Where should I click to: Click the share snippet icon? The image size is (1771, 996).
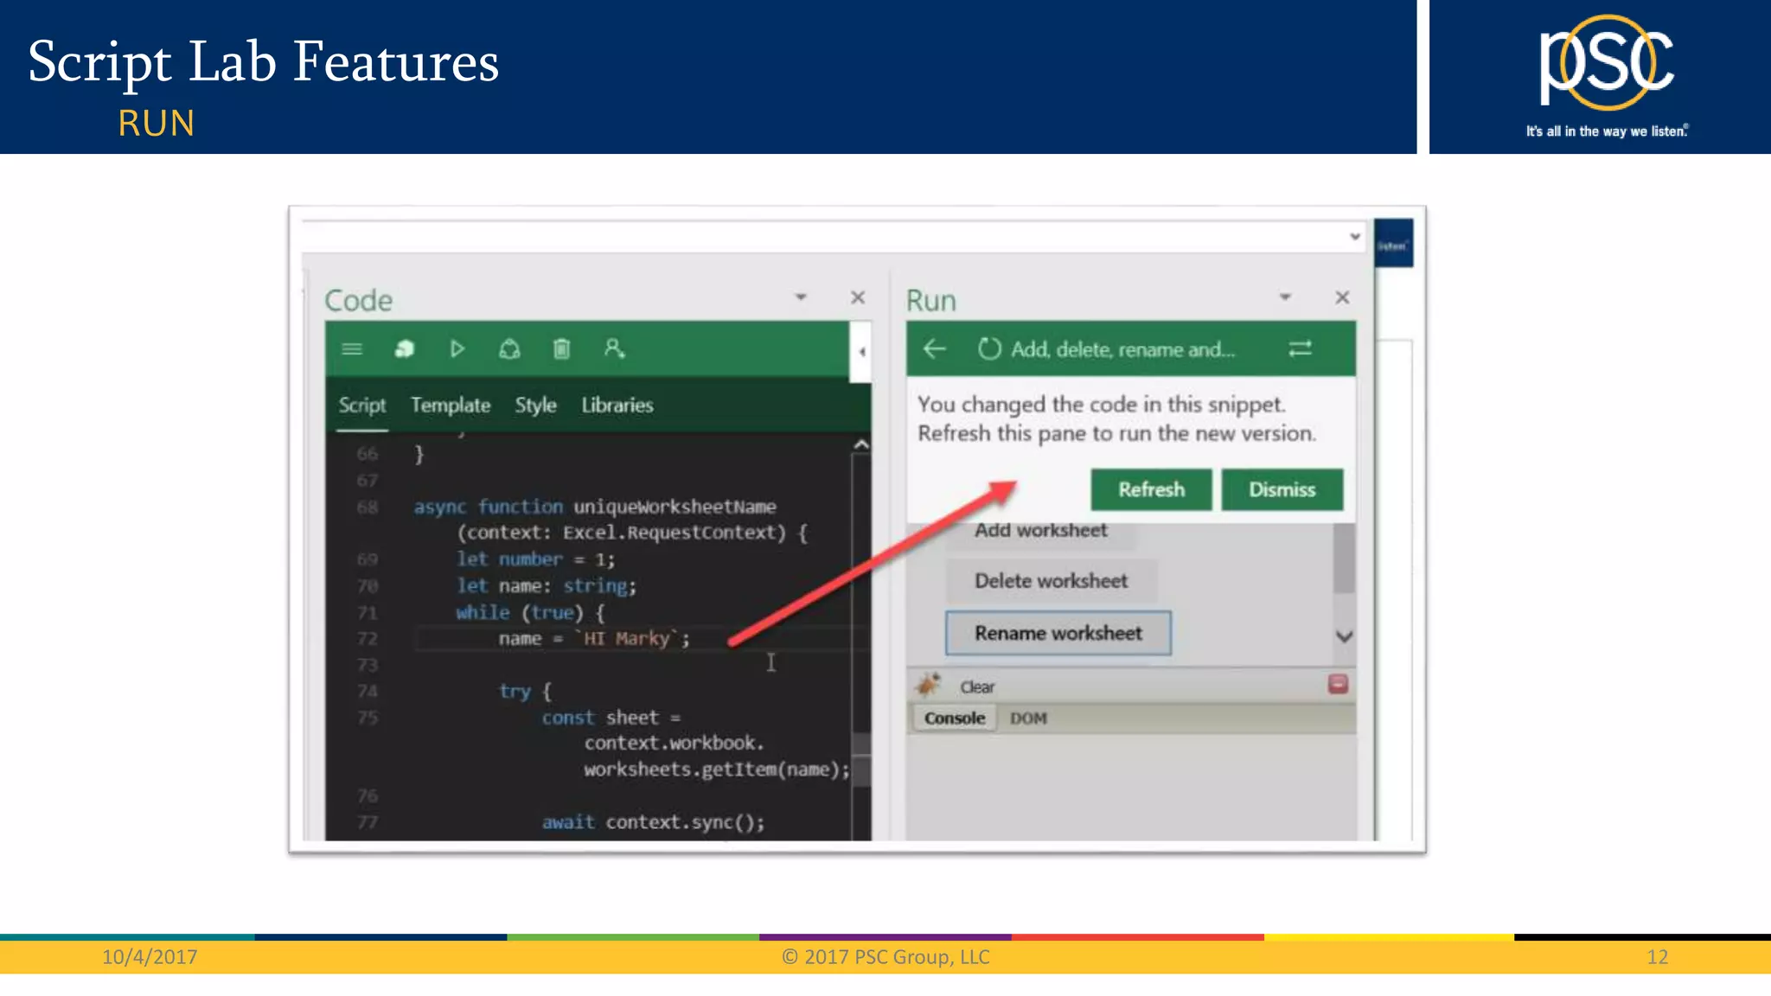[x=509, y=349]
